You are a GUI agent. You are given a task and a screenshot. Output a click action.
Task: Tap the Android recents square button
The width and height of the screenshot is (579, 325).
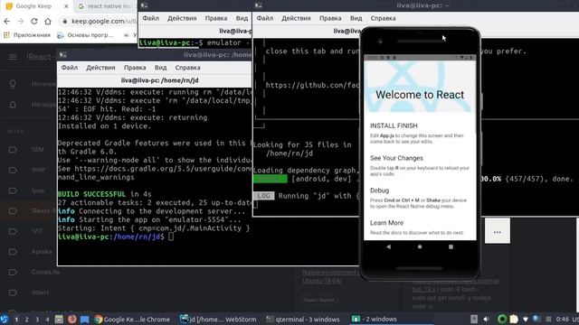coord(451,246)
